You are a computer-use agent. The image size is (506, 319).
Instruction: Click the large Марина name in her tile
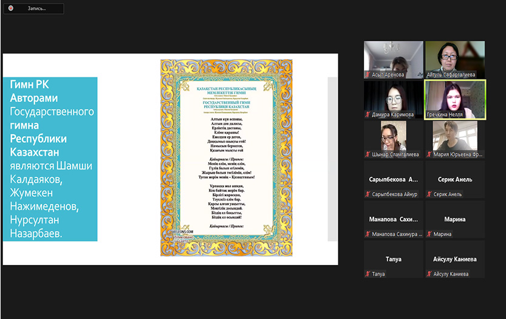coord(455,219)
